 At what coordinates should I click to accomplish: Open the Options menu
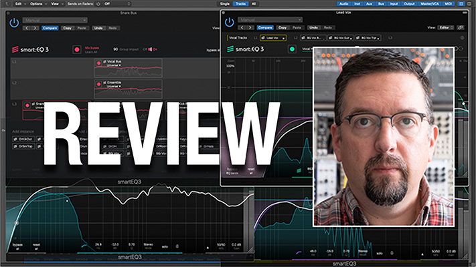pos(35,3)
